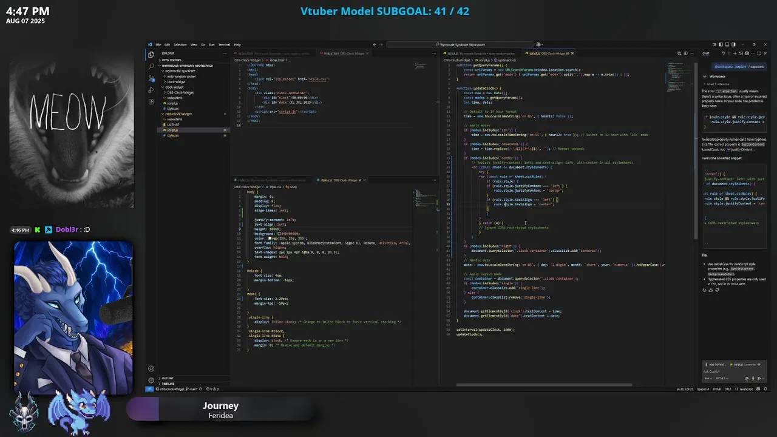
Task: Open Run and Debug view
Action: (151, 90)
